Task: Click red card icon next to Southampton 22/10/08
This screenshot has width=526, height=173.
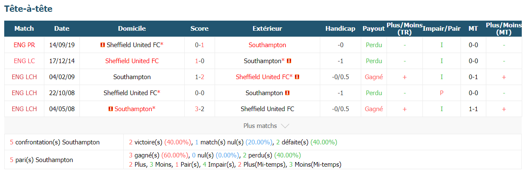Action: 287,93
